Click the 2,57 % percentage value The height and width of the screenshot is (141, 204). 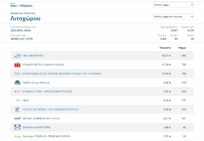click(167, 118)
